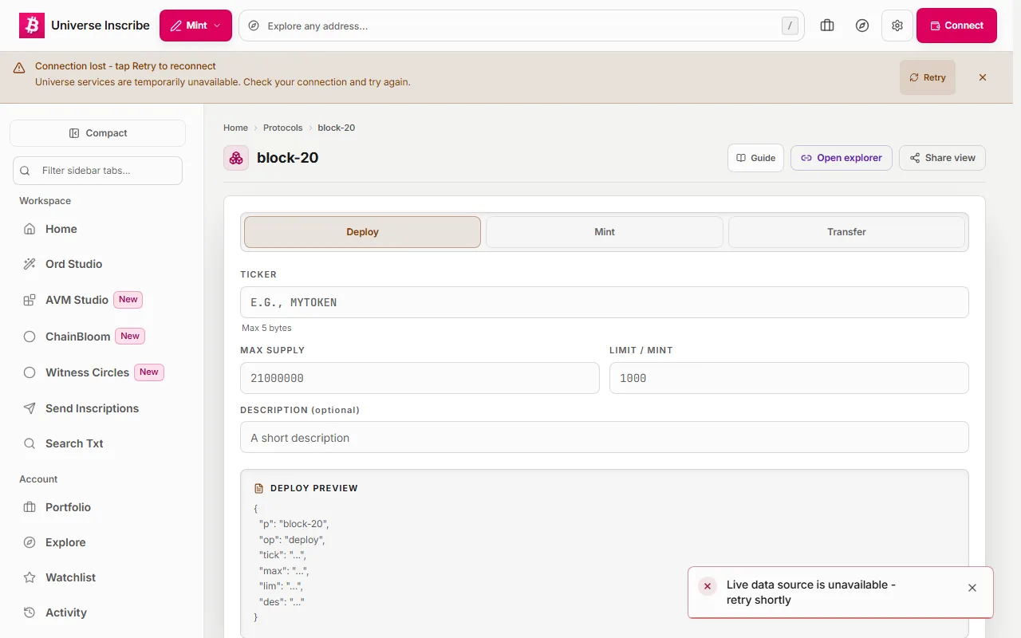1021x638 pixels.
Task: Close the live data unavailable toast
Action: click(972, 588)
